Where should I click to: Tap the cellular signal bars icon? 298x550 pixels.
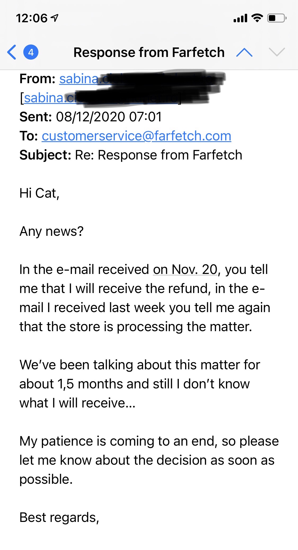(240, 19)
